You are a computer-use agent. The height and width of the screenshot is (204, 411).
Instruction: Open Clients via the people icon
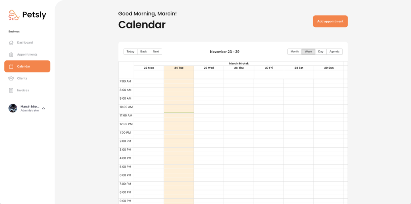point(11,78)
